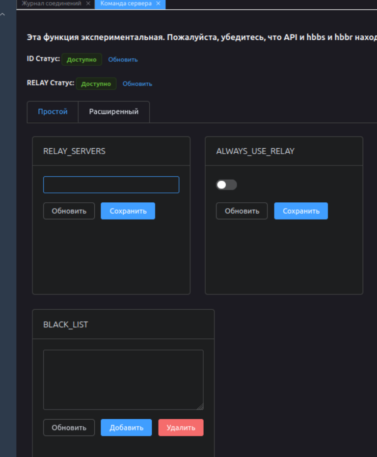Enable the ALWAYS_USE_RELAY switch

[x=226, y=185]
